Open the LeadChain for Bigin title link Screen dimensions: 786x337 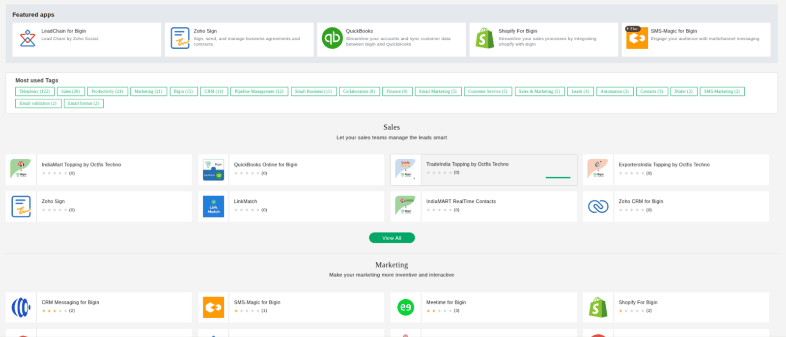pyautogui.click(x=63, y=31)
